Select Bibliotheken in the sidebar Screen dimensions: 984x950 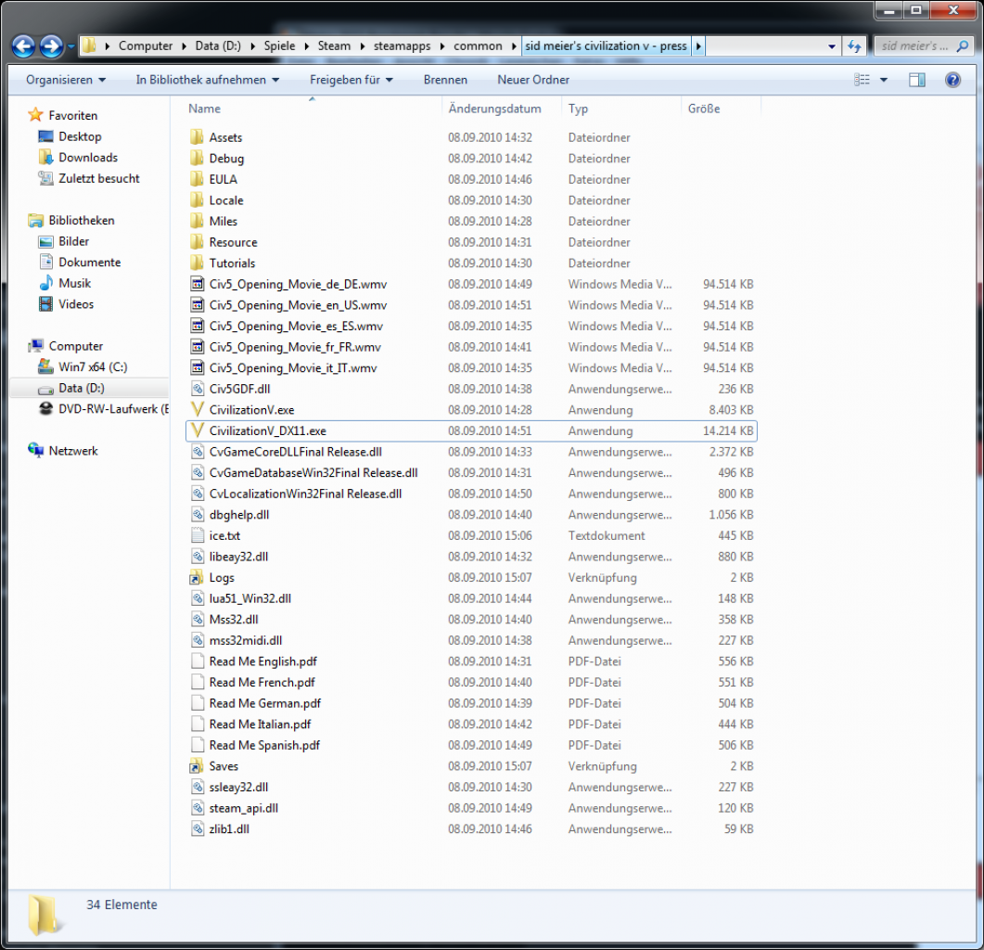82,221
